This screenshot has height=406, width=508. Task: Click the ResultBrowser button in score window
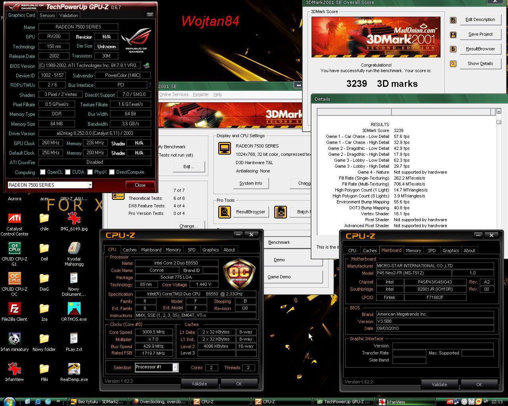tap(480, 49)
